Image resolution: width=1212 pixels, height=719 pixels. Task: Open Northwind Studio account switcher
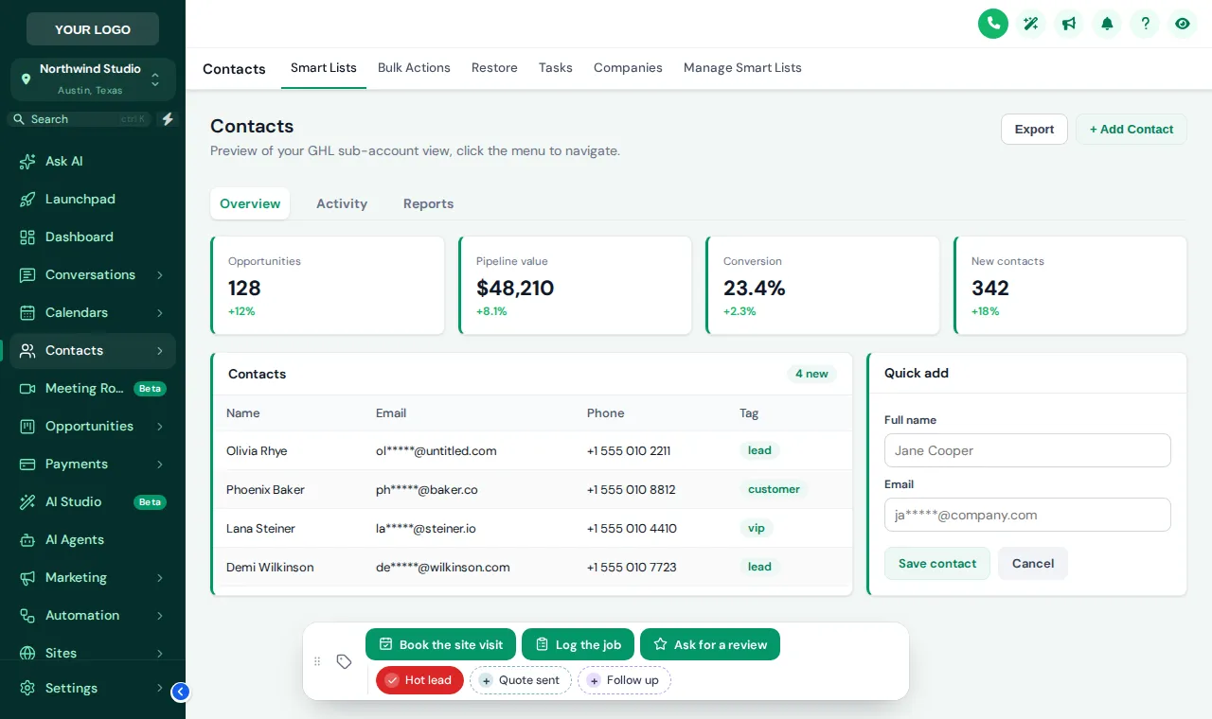[93, 79]
